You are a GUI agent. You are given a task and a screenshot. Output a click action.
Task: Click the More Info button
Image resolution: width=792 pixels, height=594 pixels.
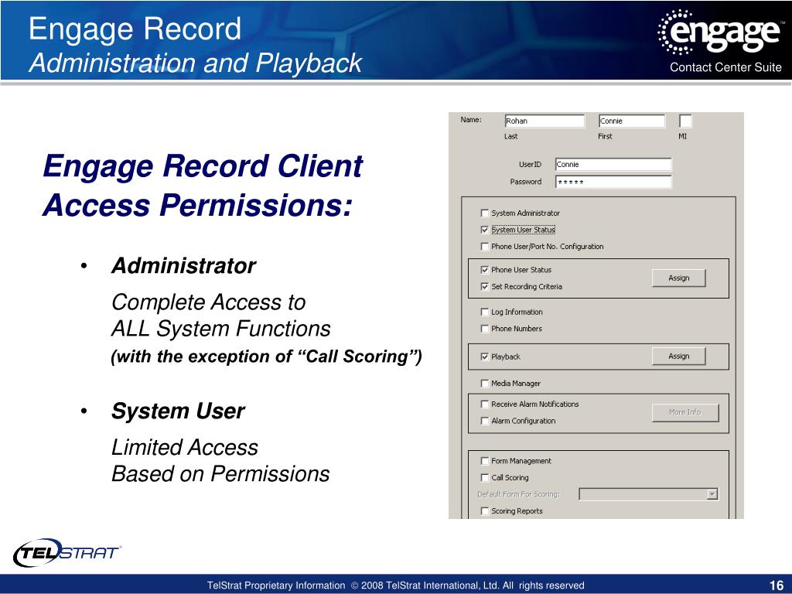pos(685,412)
